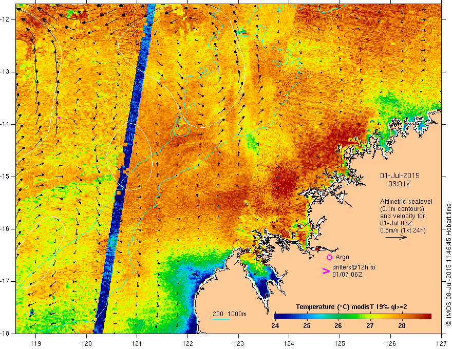This screenshot has width=452, height=349.
Task: Click the '01-Jul 03Z' legend line
Action: coord(396,223)
